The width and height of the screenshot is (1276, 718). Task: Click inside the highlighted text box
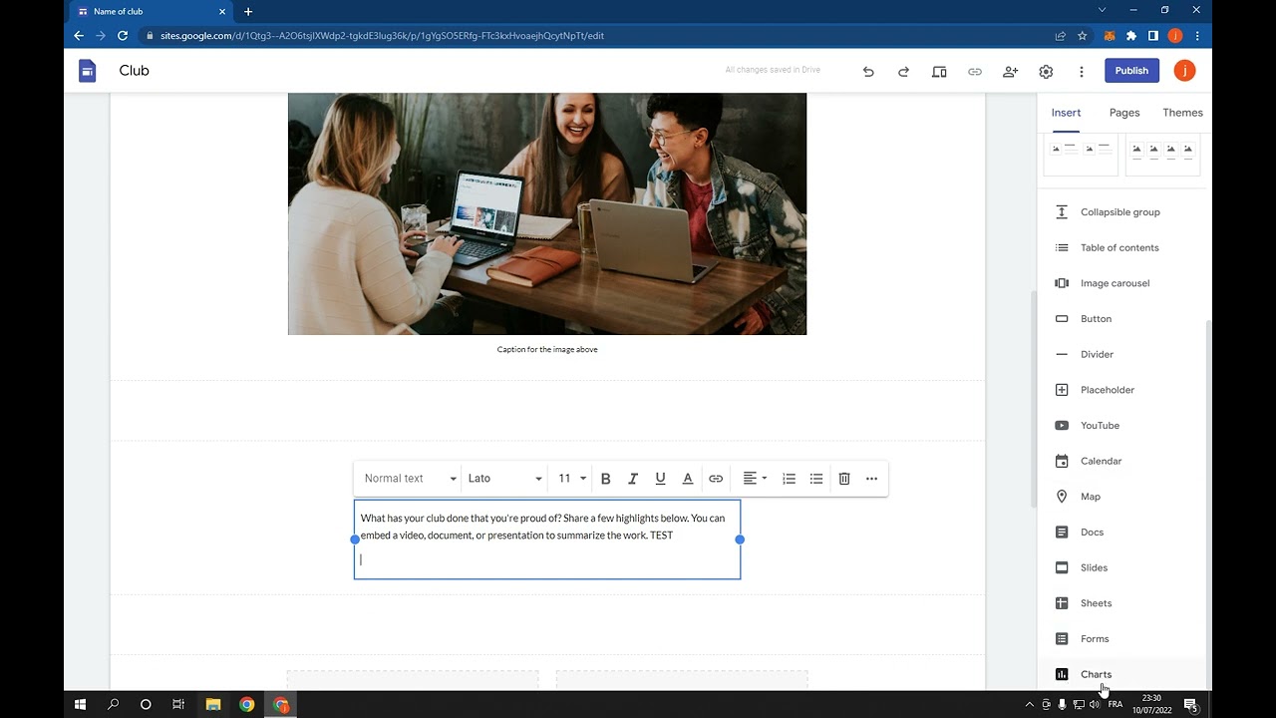[x=547, y=539]
